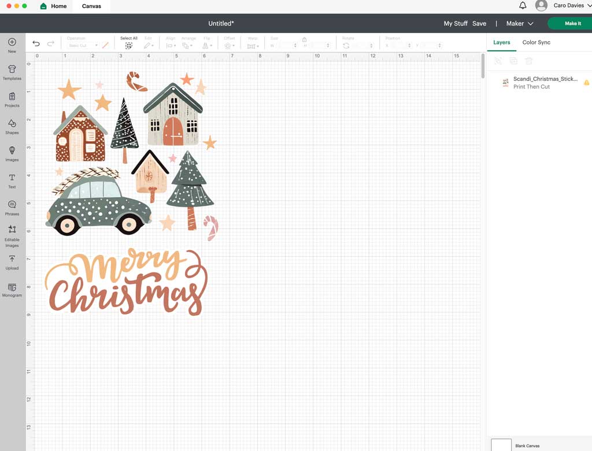Click the New project icon
The width and height of the screenshot is (592, 451).
(12, 42)
